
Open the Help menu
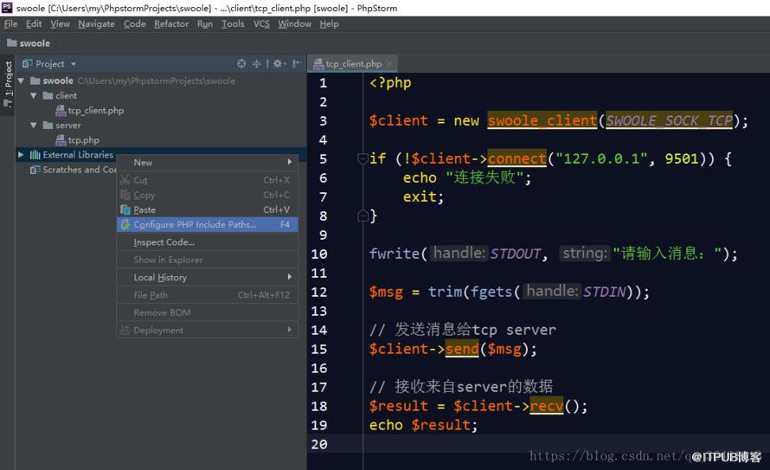[329, 24]
